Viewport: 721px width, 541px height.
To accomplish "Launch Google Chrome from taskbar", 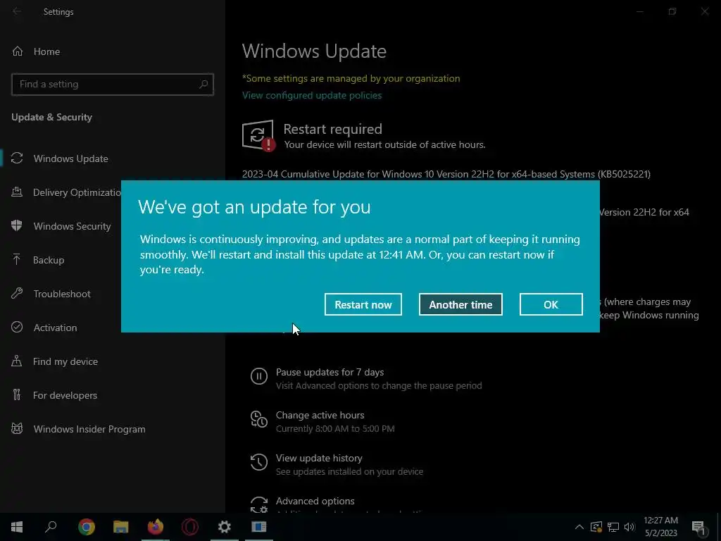I will coord(87,527).
